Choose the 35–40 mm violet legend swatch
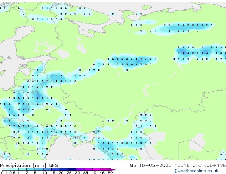Viewport: 226px width, 174px height. pyautogui.click(x=88, y=169)
